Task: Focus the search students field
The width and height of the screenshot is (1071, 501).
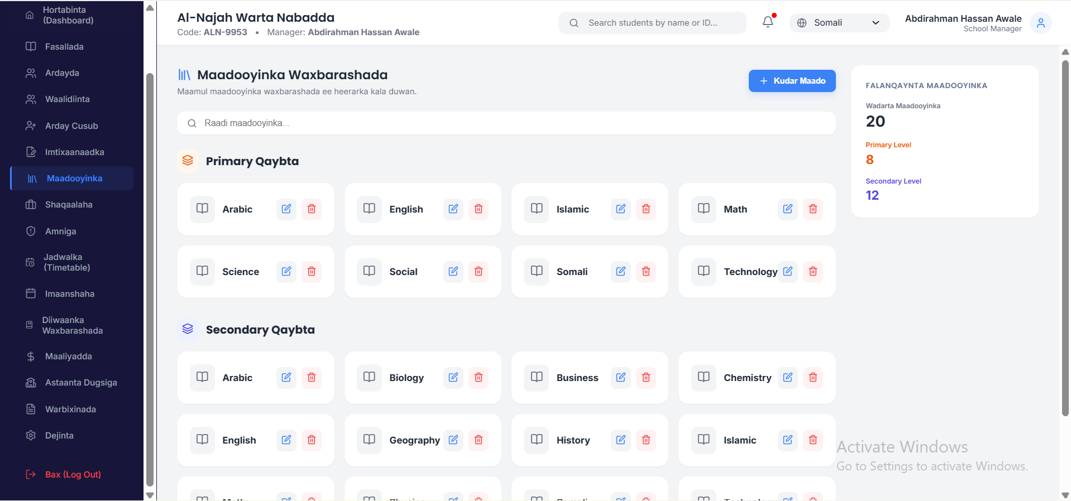Action: 652,23
